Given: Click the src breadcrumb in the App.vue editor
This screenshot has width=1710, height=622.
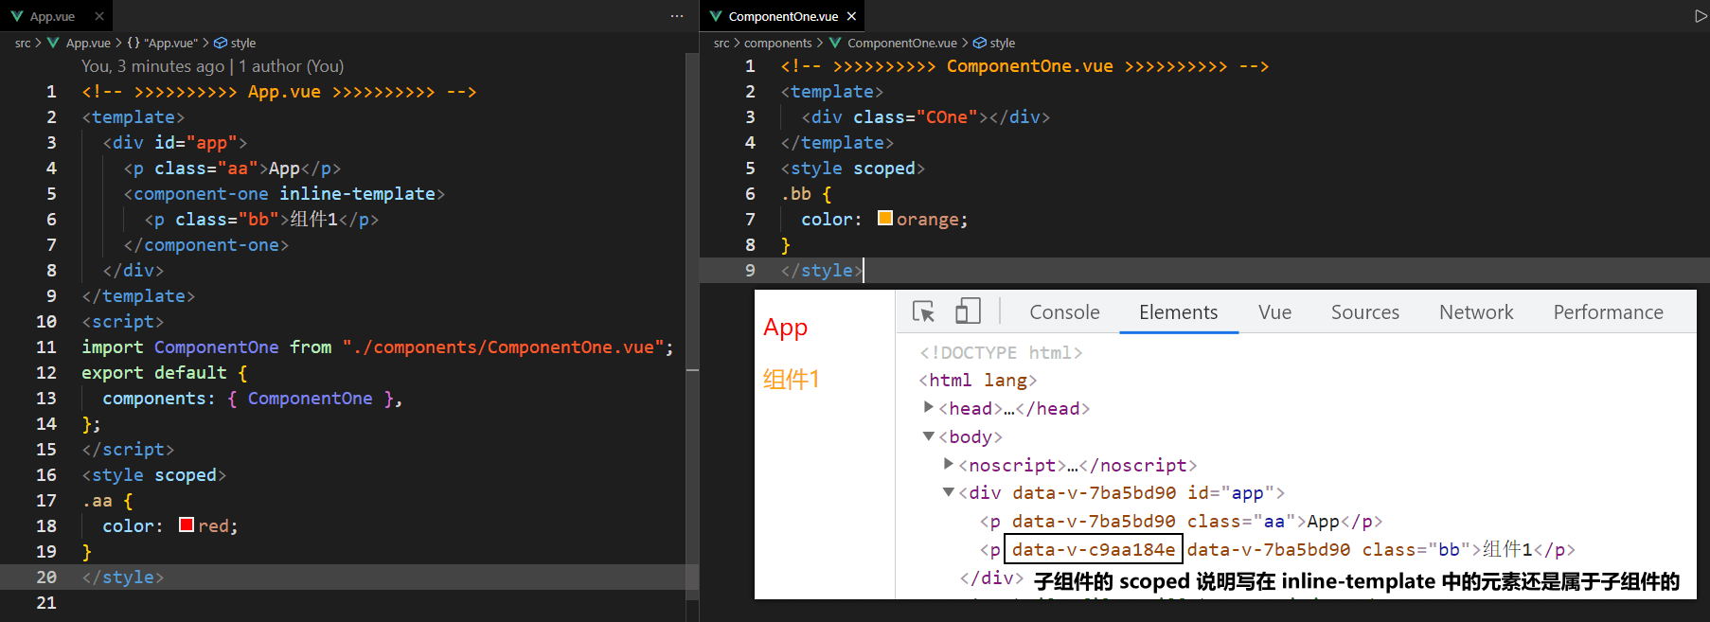Looking at the screenshot, I should point(23,43).
